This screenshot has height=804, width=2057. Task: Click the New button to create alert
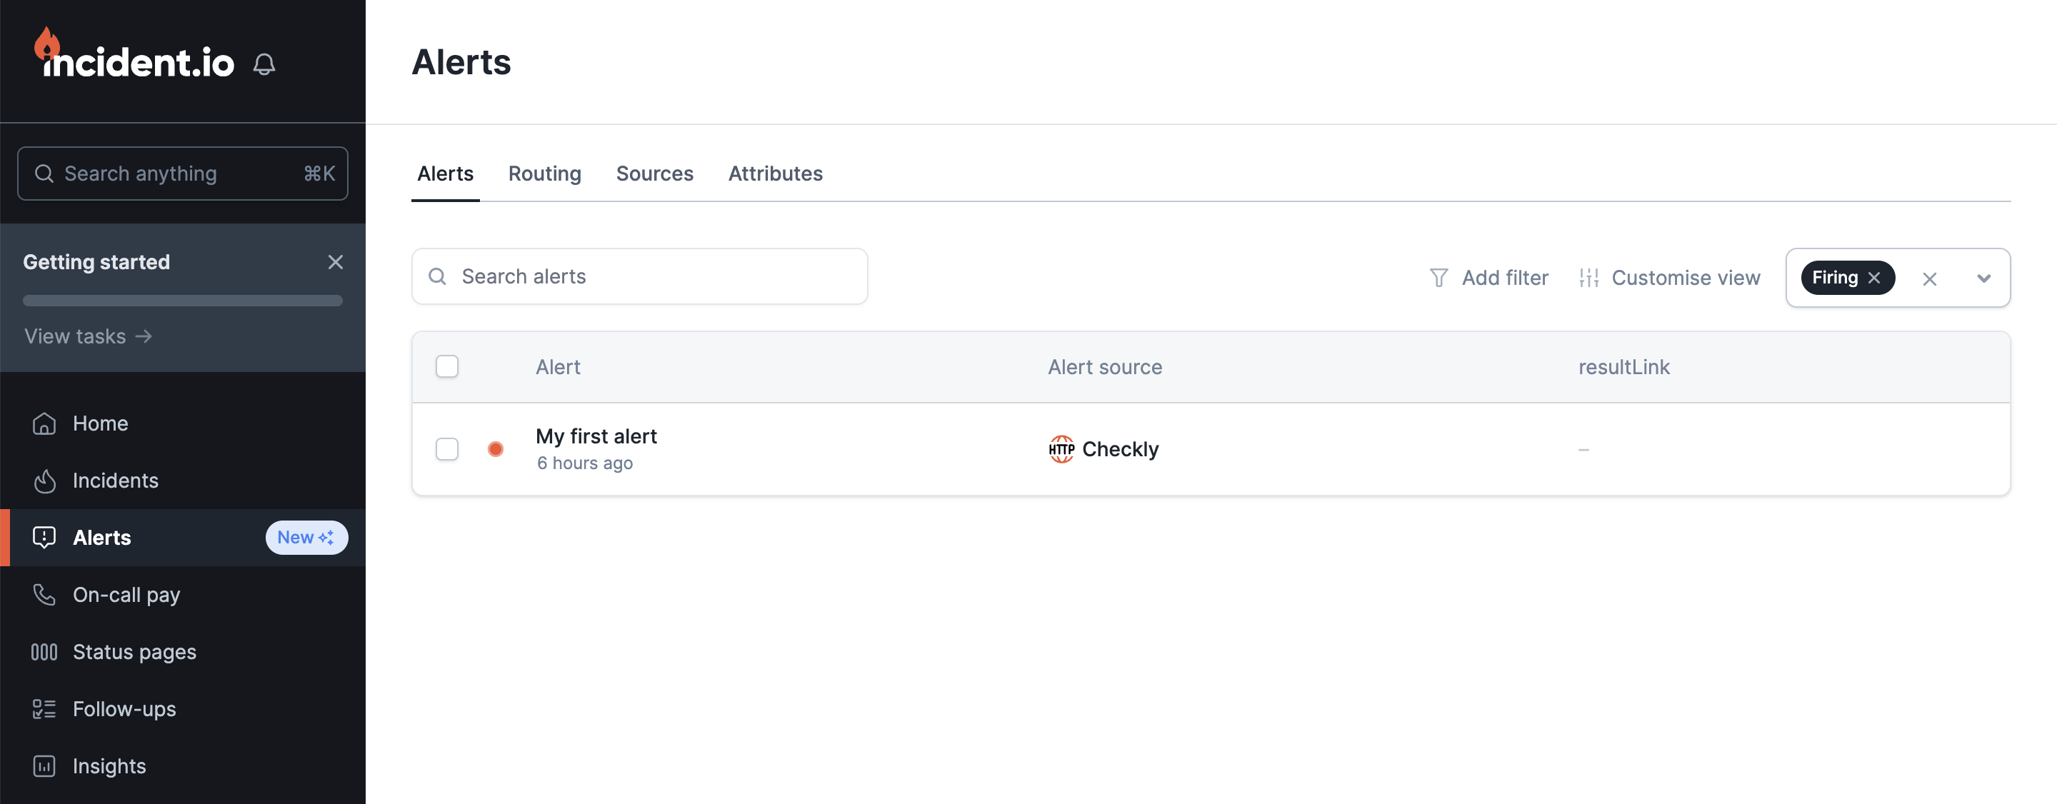click(x=304, y=535)
